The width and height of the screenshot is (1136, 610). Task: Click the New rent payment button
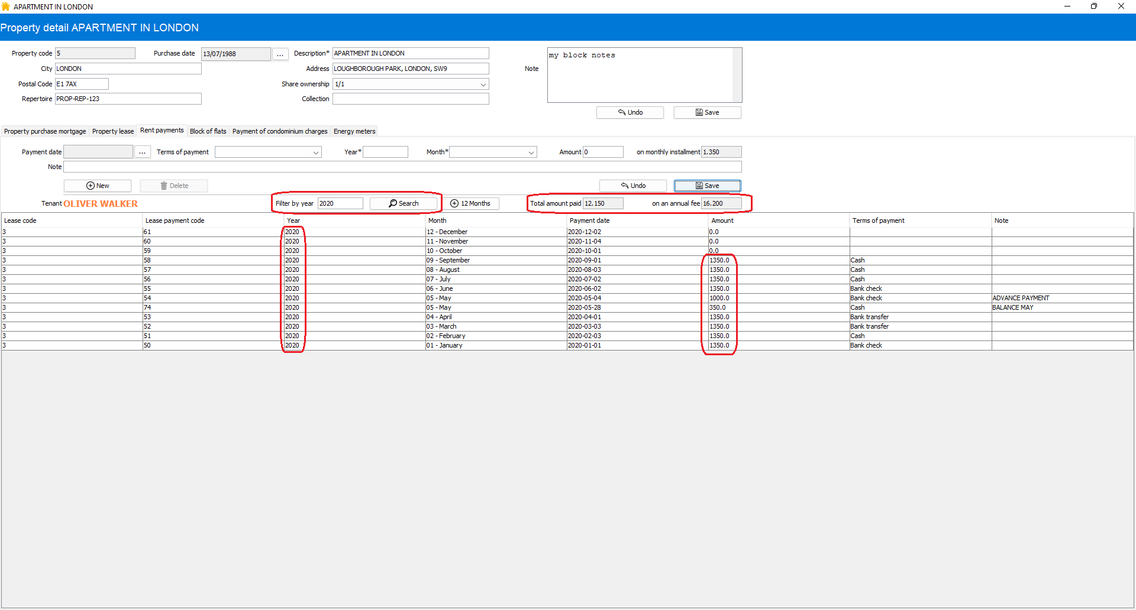[98, 186]
